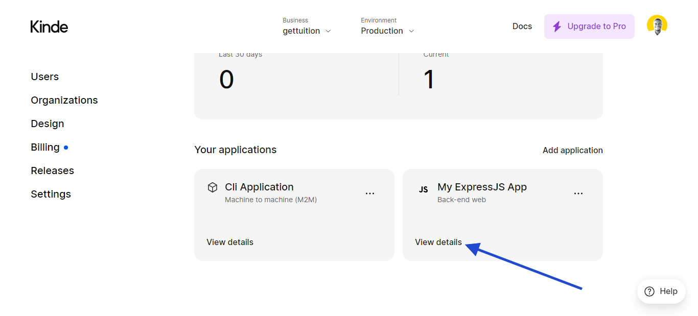View details of Cli Application
Viewport: 698px width, 316px height.
(230, 242)
